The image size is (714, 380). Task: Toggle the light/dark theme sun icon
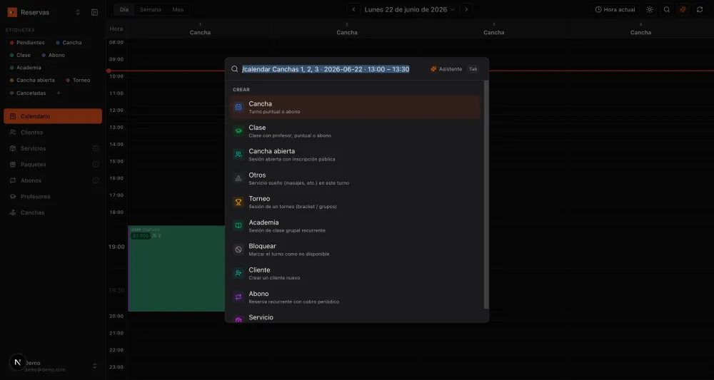click(650, 9)
